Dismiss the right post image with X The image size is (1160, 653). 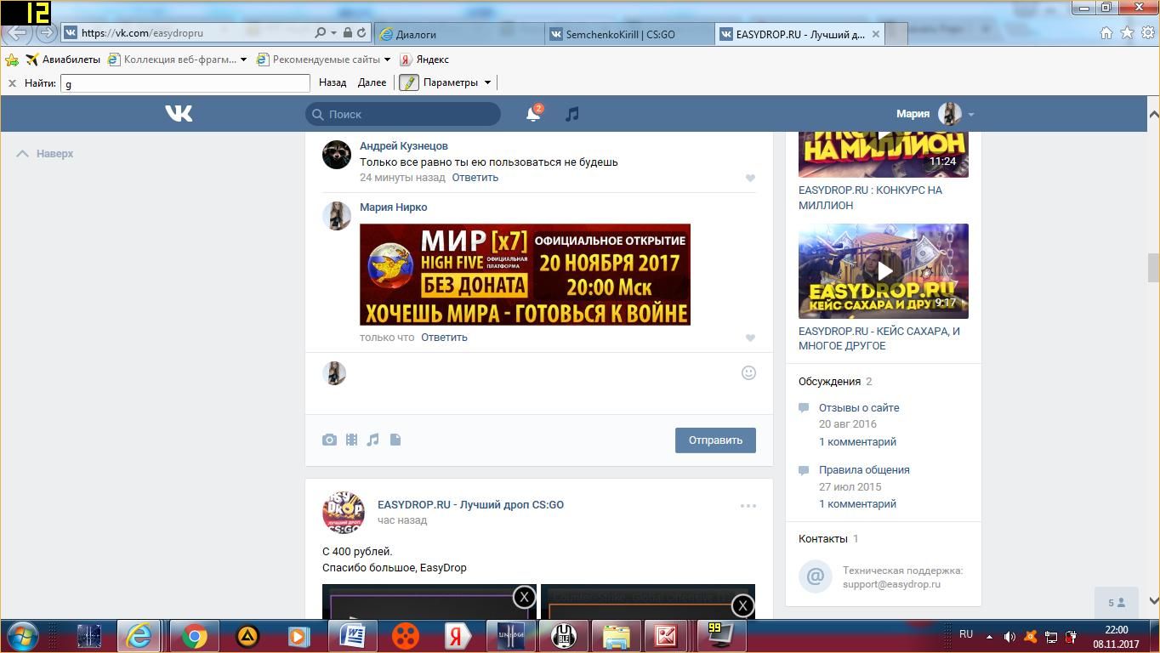click(x=742, y=605)
